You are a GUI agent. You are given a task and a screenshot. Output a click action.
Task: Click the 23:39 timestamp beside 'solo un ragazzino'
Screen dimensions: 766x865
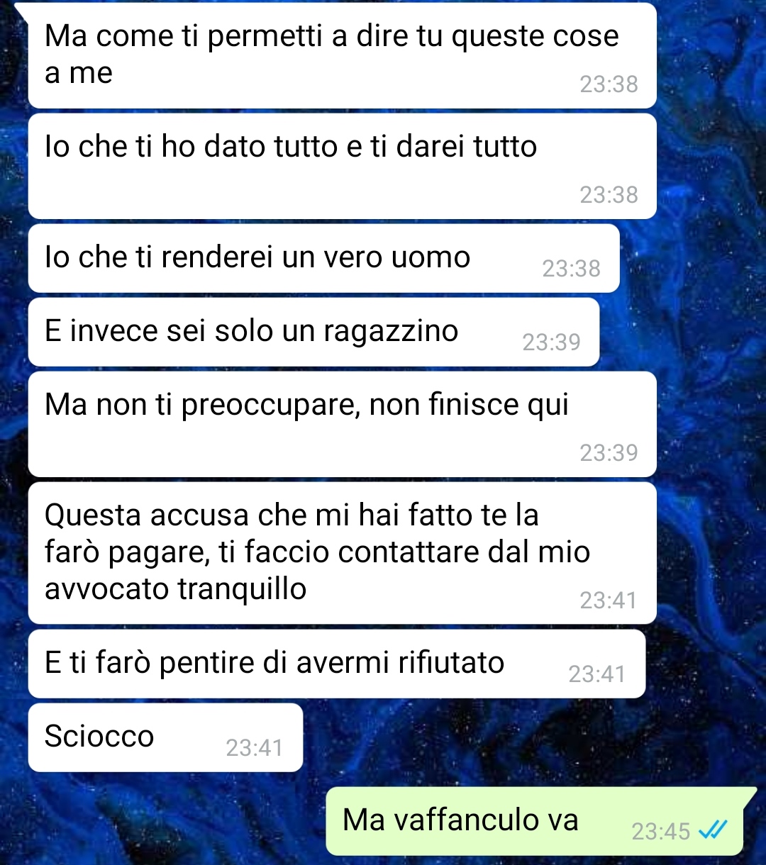point(551,342)
